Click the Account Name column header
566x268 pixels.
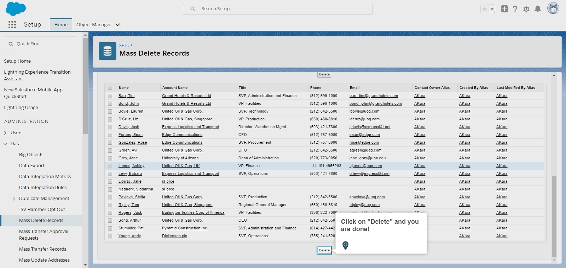click(175, 87)
